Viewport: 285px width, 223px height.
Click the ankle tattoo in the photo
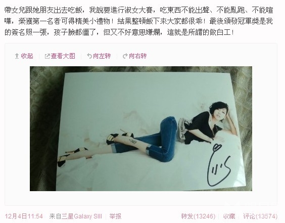[x=132, y=141]
